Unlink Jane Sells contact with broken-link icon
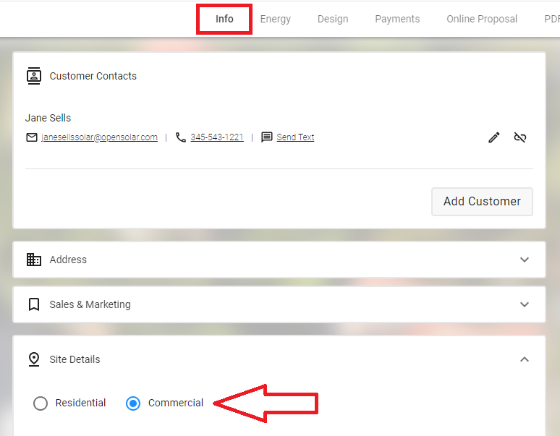This screenshot has width=560, height=436. coord(520,137)
